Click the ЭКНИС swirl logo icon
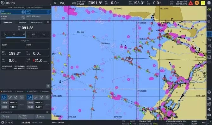Viewport: 212px width, 125px height. (x=3, y=3)
